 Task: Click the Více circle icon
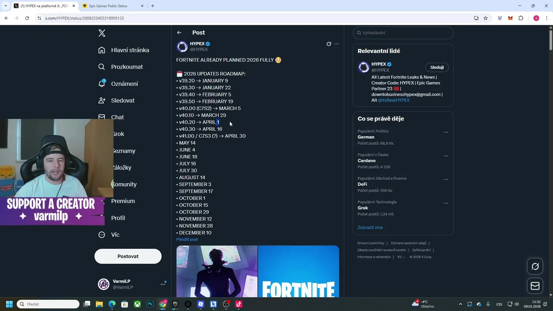tap(102, 235)
